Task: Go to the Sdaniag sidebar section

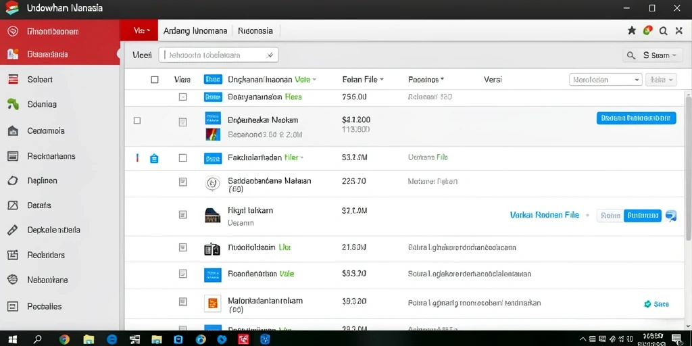Action: point(41,105)
